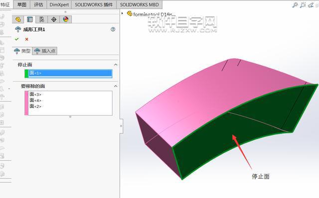319x198 pixels.
Task: Click the 成形工具1 feature icon in header
Action: point(18,29)
